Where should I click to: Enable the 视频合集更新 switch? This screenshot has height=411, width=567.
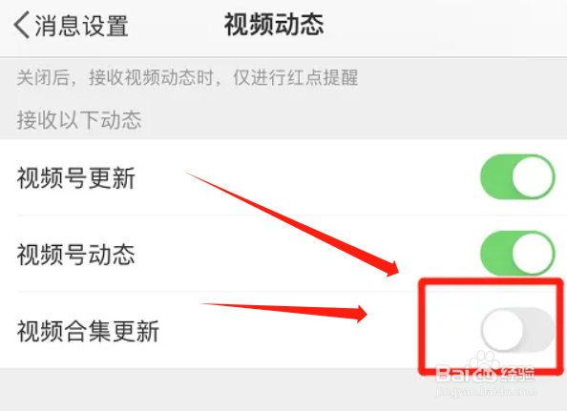[x=517, y=329]
